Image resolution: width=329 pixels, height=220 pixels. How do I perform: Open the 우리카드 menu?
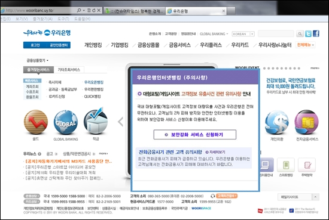[240, 45]
